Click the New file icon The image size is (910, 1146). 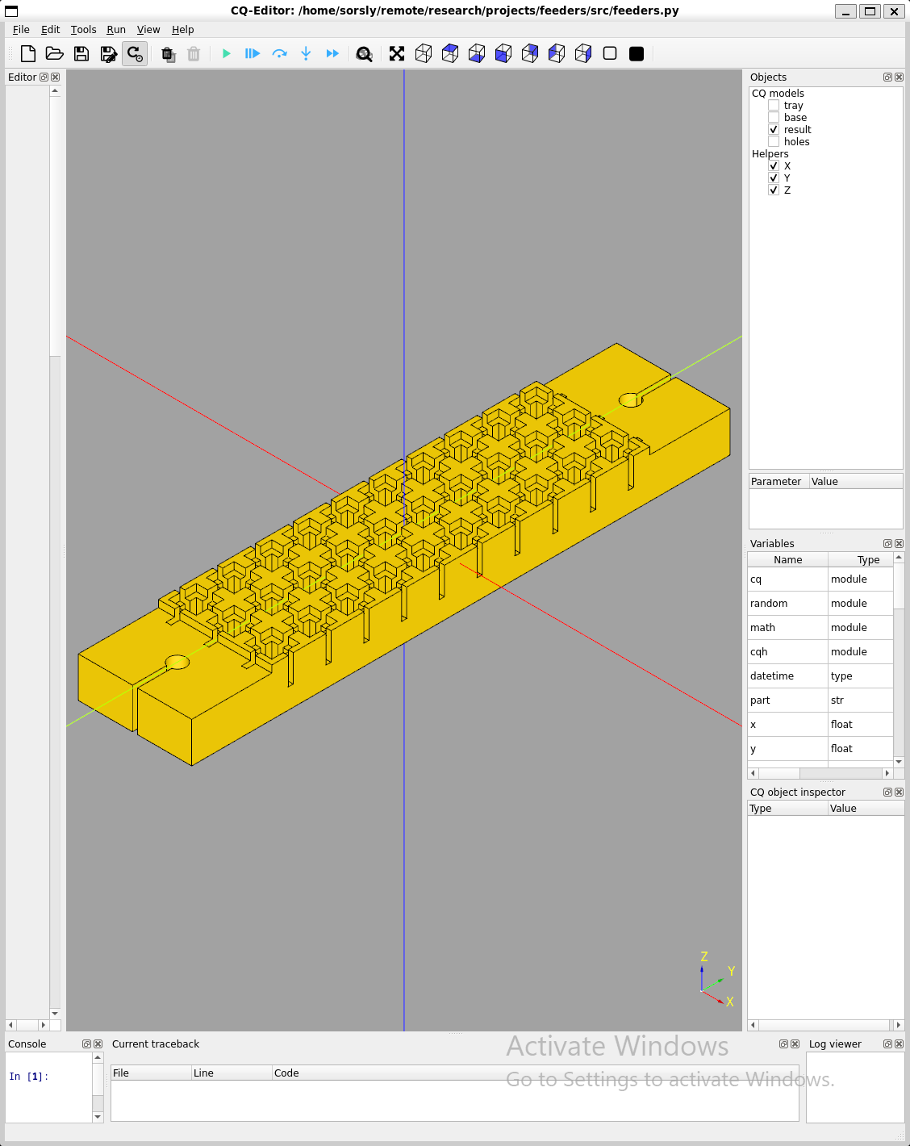(x=28, y=54)
